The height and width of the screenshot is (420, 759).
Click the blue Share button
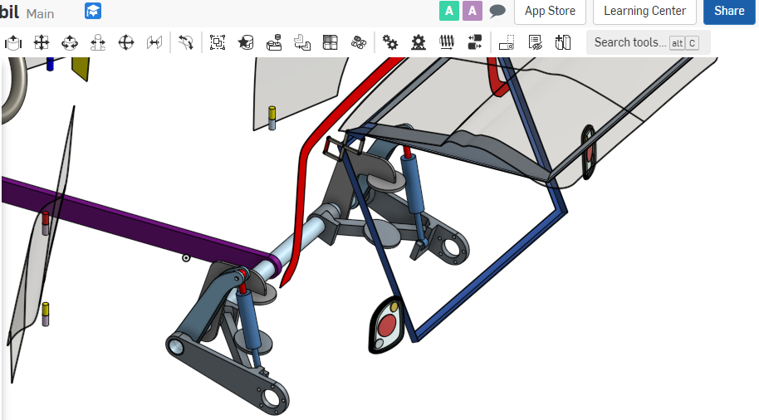(x=729, y=11)
